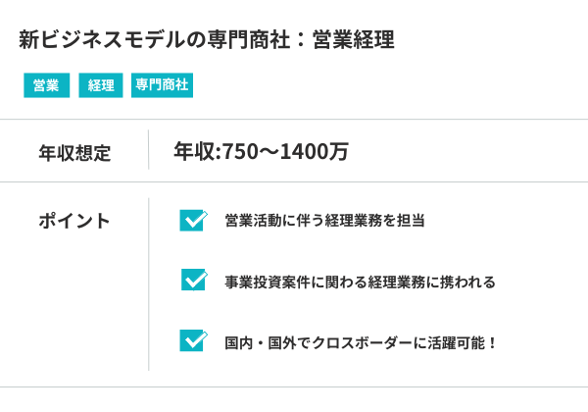Screen dimensions: 588x412
Task: Click the text 国内・国外でクロスボーダーに活躍可能！
Action: tap(362, 342)
